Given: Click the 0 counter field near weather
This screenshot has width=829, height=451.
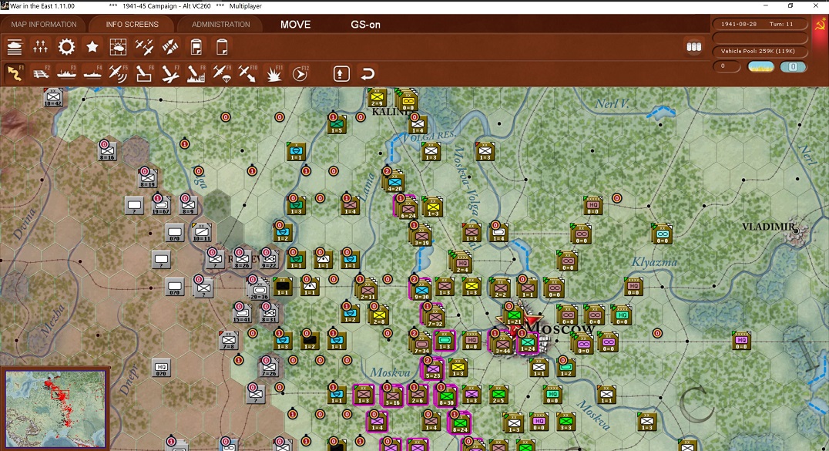Looking at the screenshot, I should click(x=726, y=66).
